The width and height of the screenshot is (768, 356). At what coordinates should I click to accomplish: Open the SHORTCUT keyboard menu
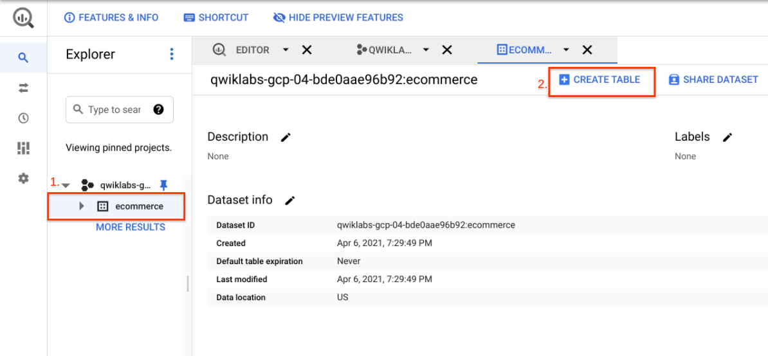[x=216, y=17]
